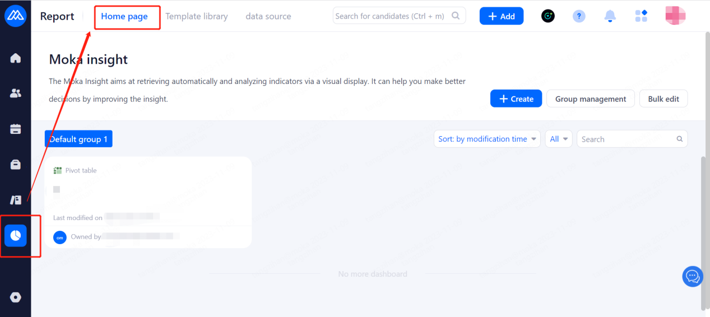This screenshot has height=317, width=710.
Task: Expand the Sort by modification time dropdown
Action: click(x=487, y=139)
